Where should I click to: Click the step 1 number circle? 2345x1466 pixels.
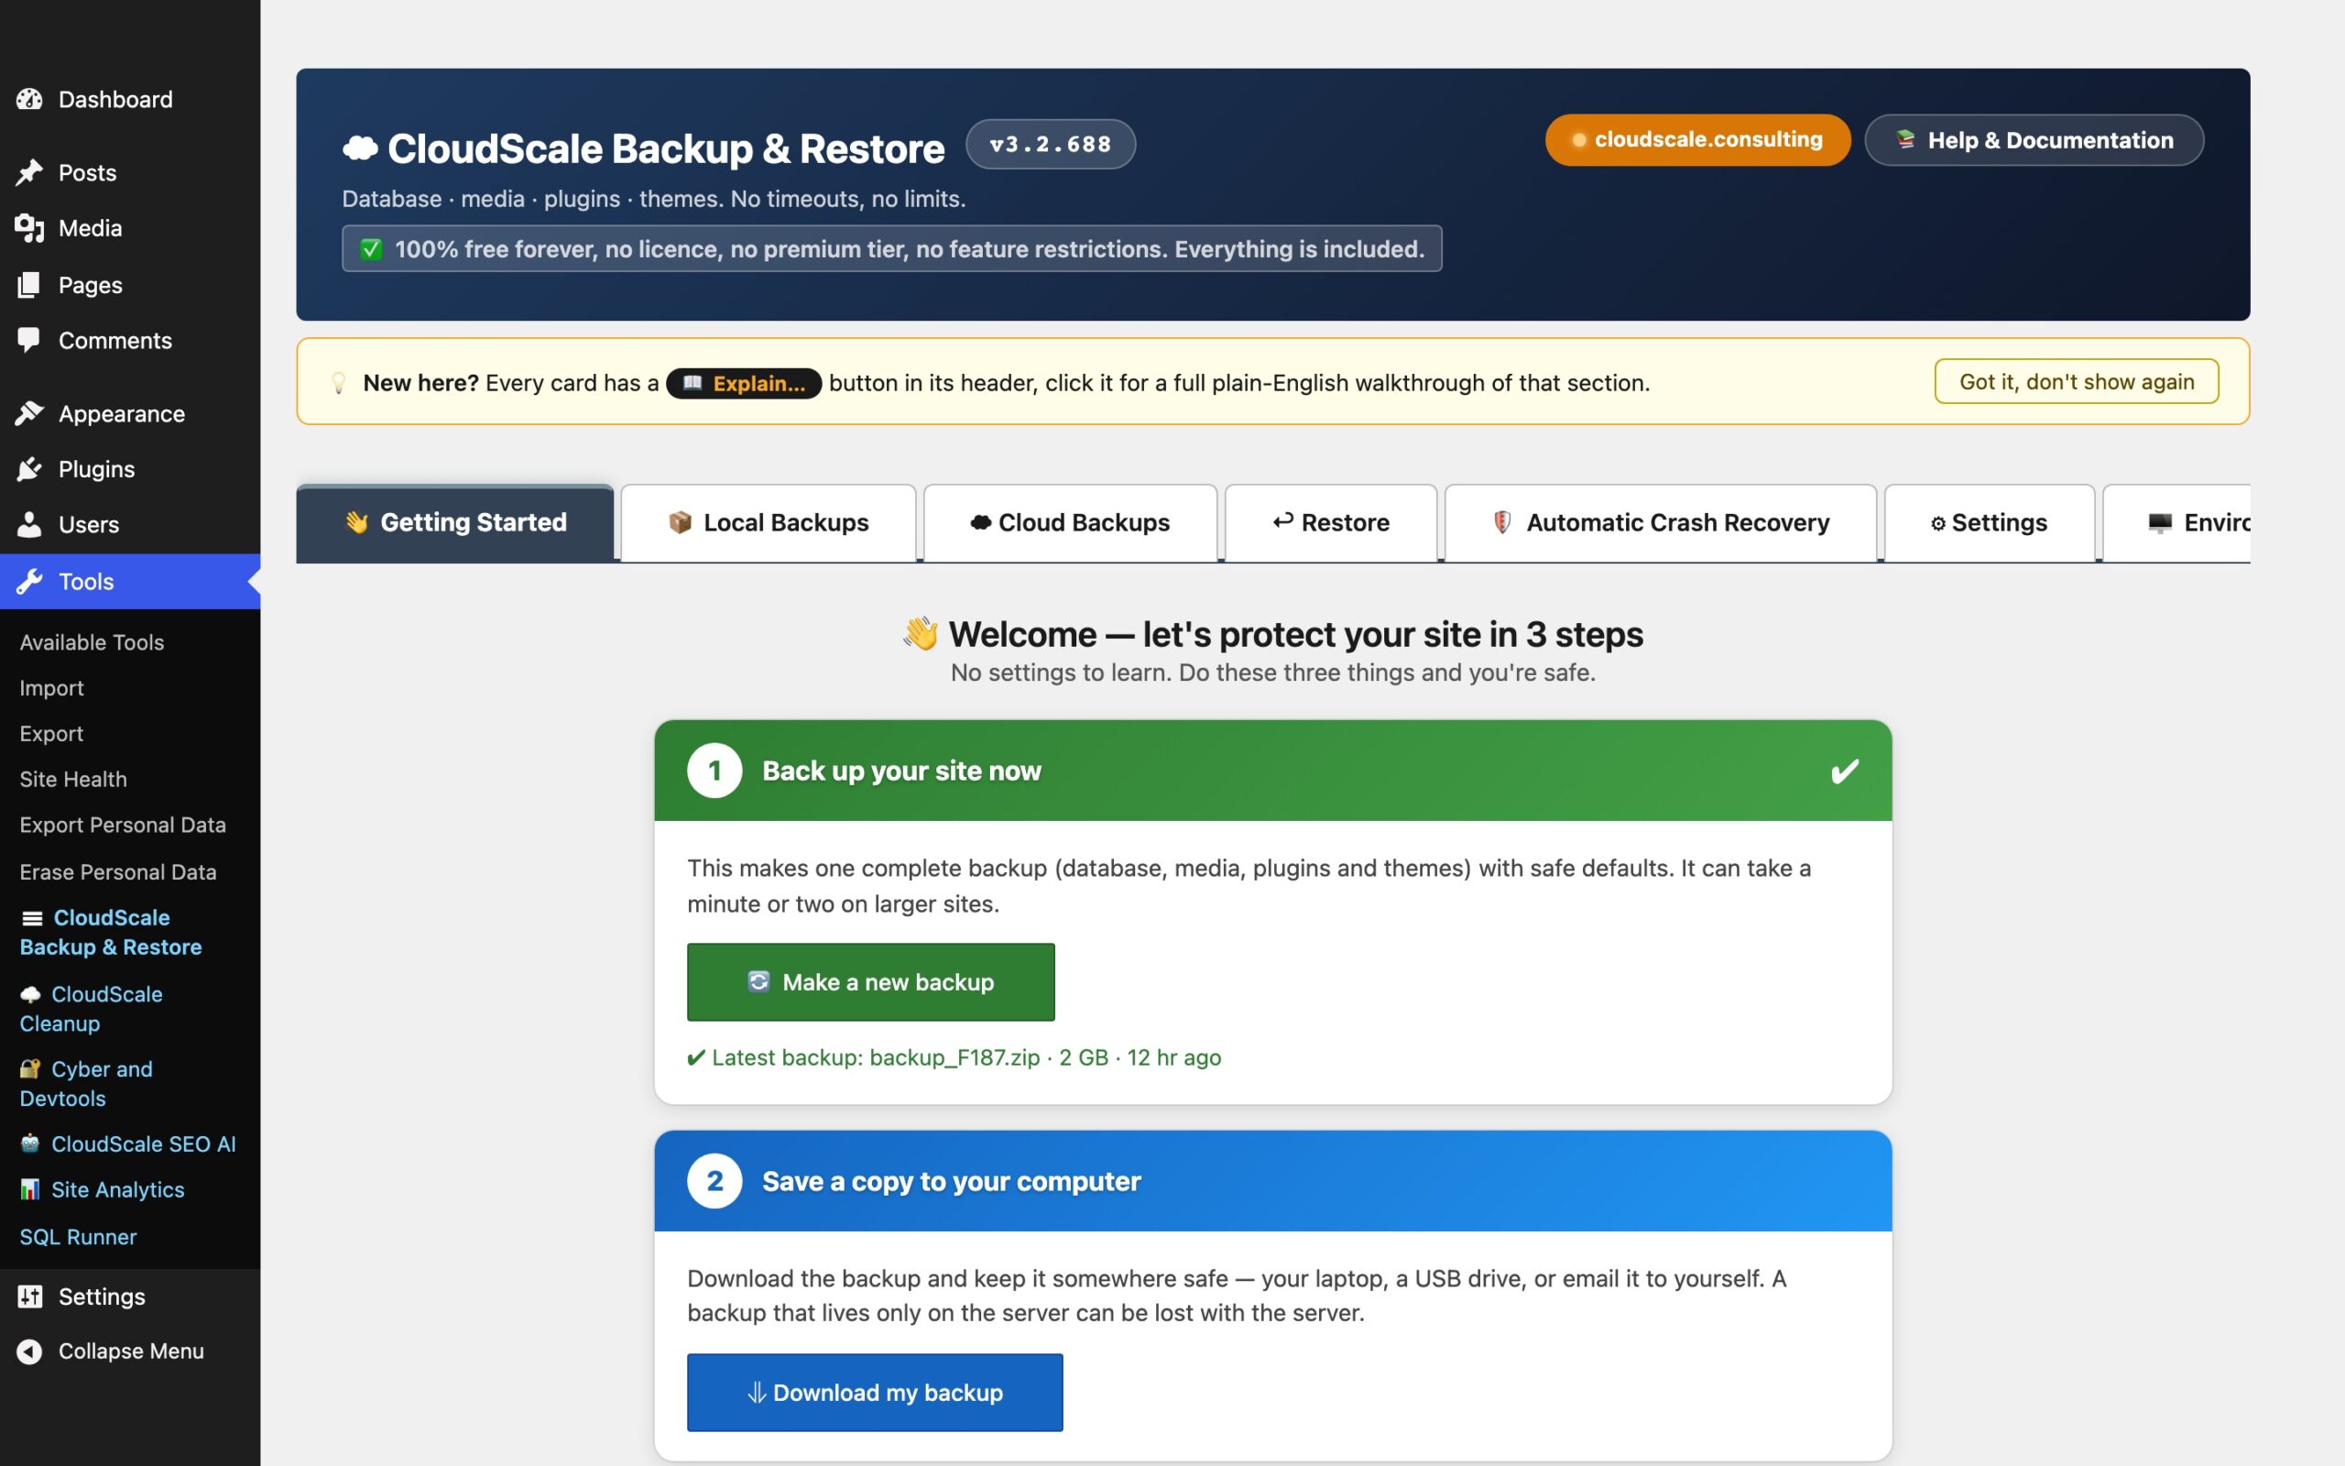[714, 770]
